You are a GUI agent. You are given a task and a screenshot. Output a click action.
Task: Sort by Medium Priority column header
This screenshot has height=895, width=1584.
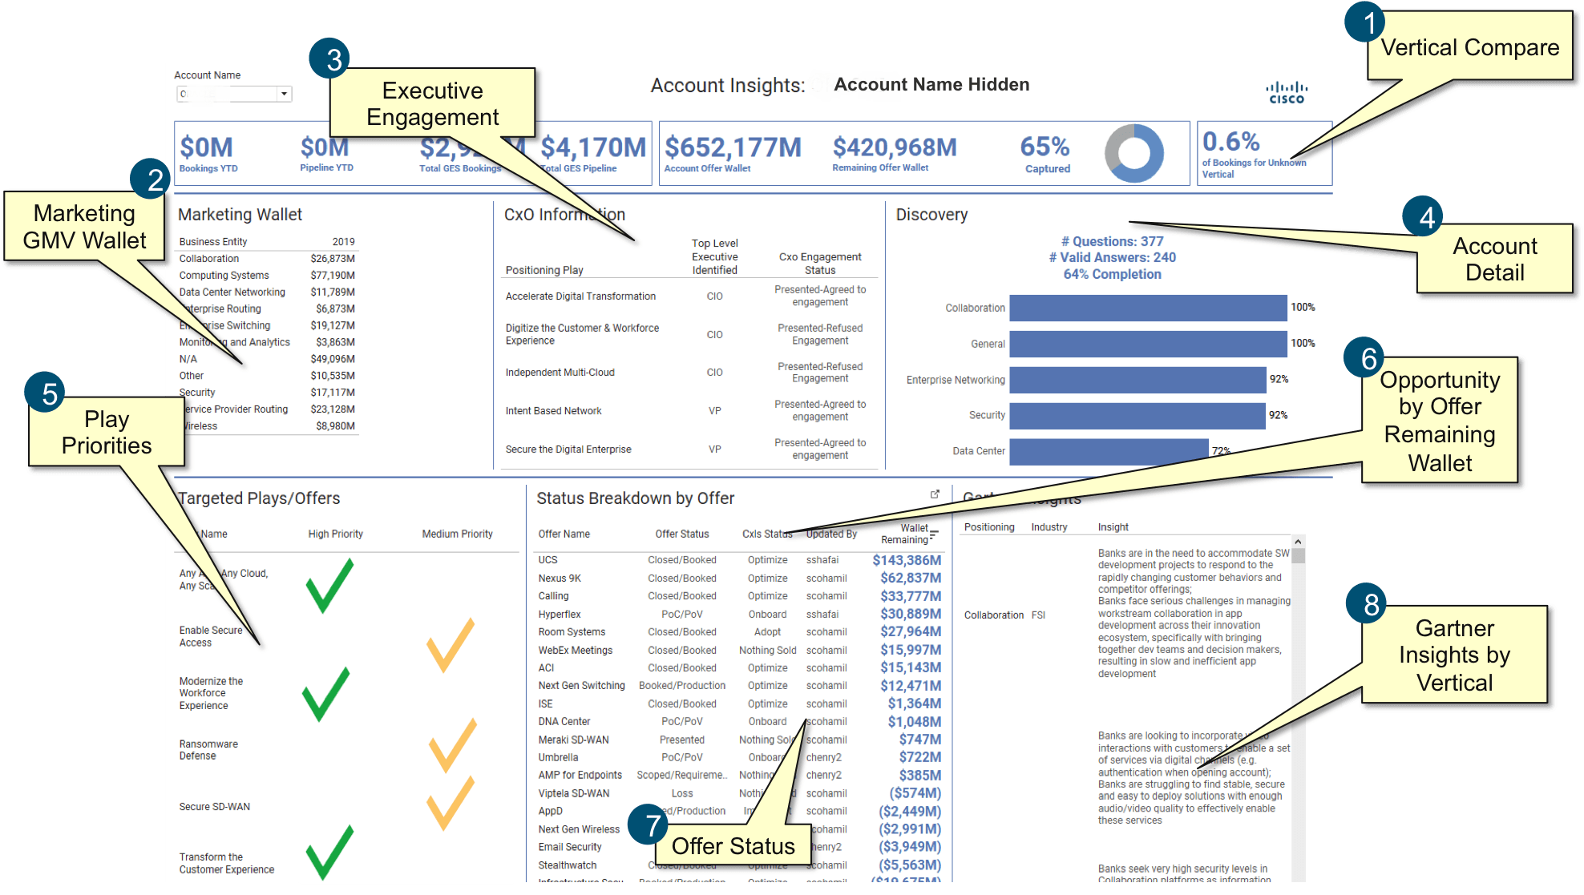(x=458, y=534)
